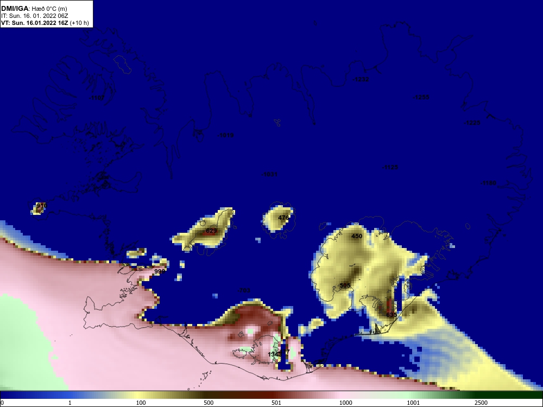Image resolution: width=543 pixels, height=407 pixels.
Task: Click the -1225 value label on map
Action: pos(472,123)
